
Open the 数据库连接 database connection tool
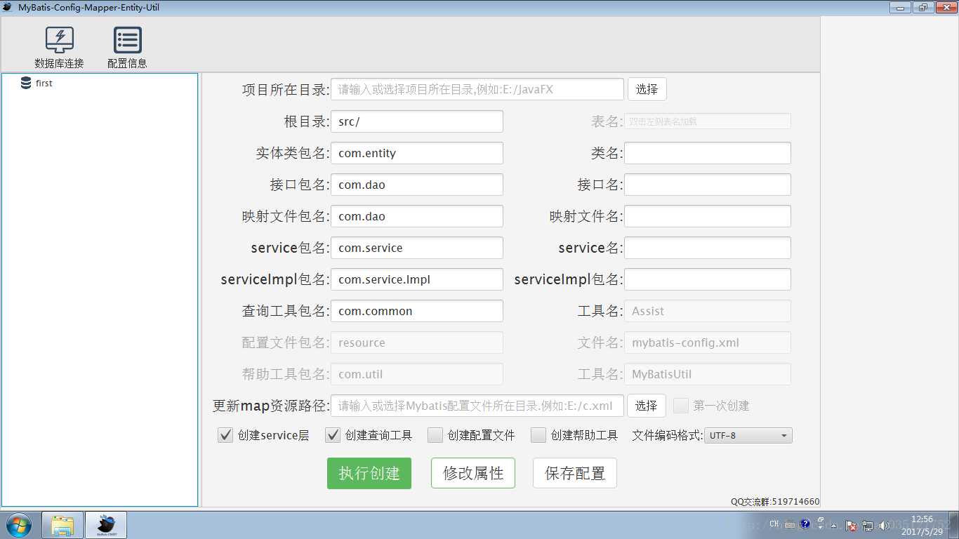[59, 48]
